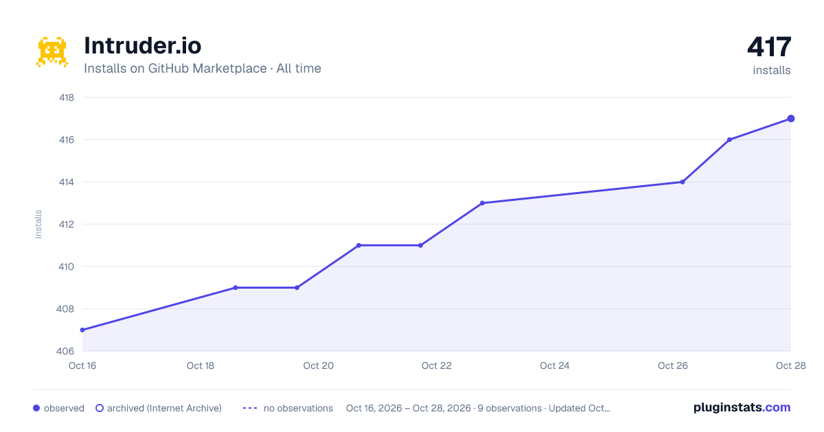Click the 'Oct 16' x-axis label
This screenshot has height=432, width=824.
[x=82, y=365]
